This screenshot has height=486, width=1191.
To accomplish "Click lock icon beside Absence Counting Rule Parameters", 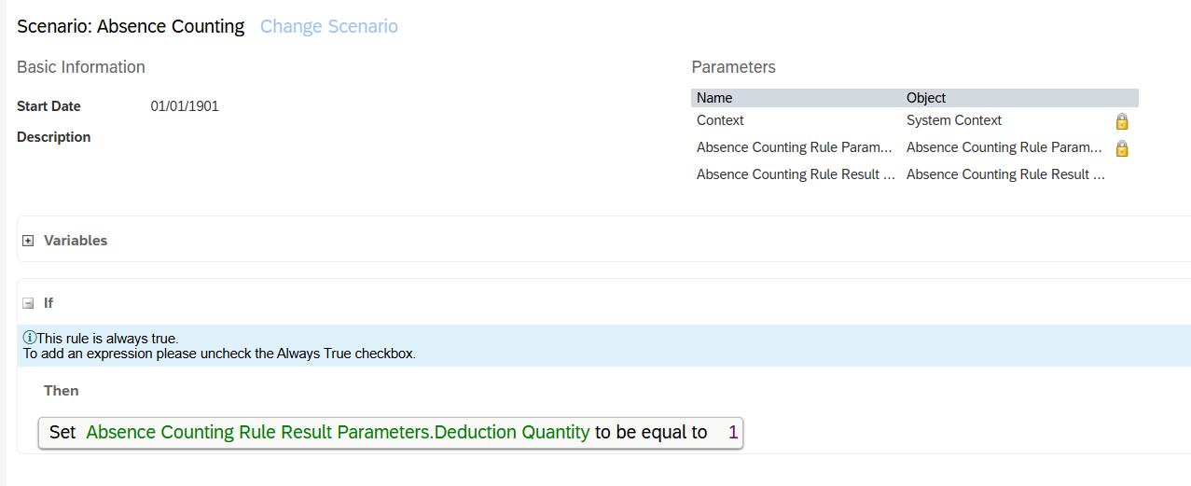I will click(1122, 148).
